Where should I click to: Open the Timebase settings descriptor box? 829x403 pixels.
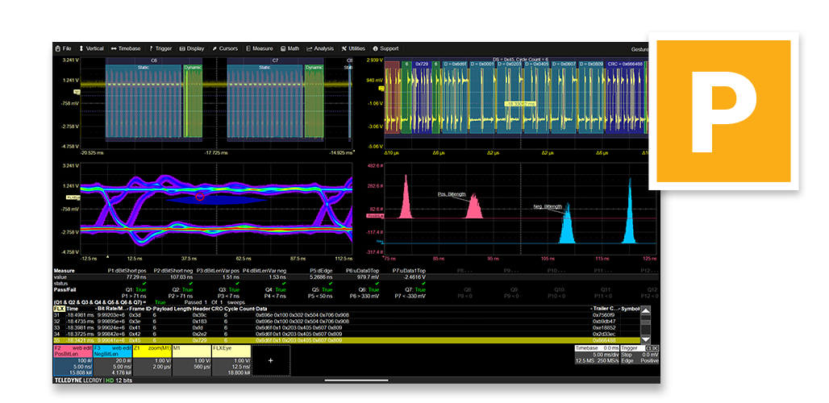pos(595,355)
